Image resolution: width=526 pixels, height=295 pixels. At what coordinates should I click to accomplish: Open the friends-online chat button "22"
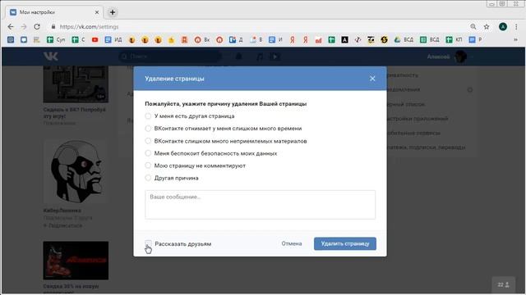click(503, 284)
